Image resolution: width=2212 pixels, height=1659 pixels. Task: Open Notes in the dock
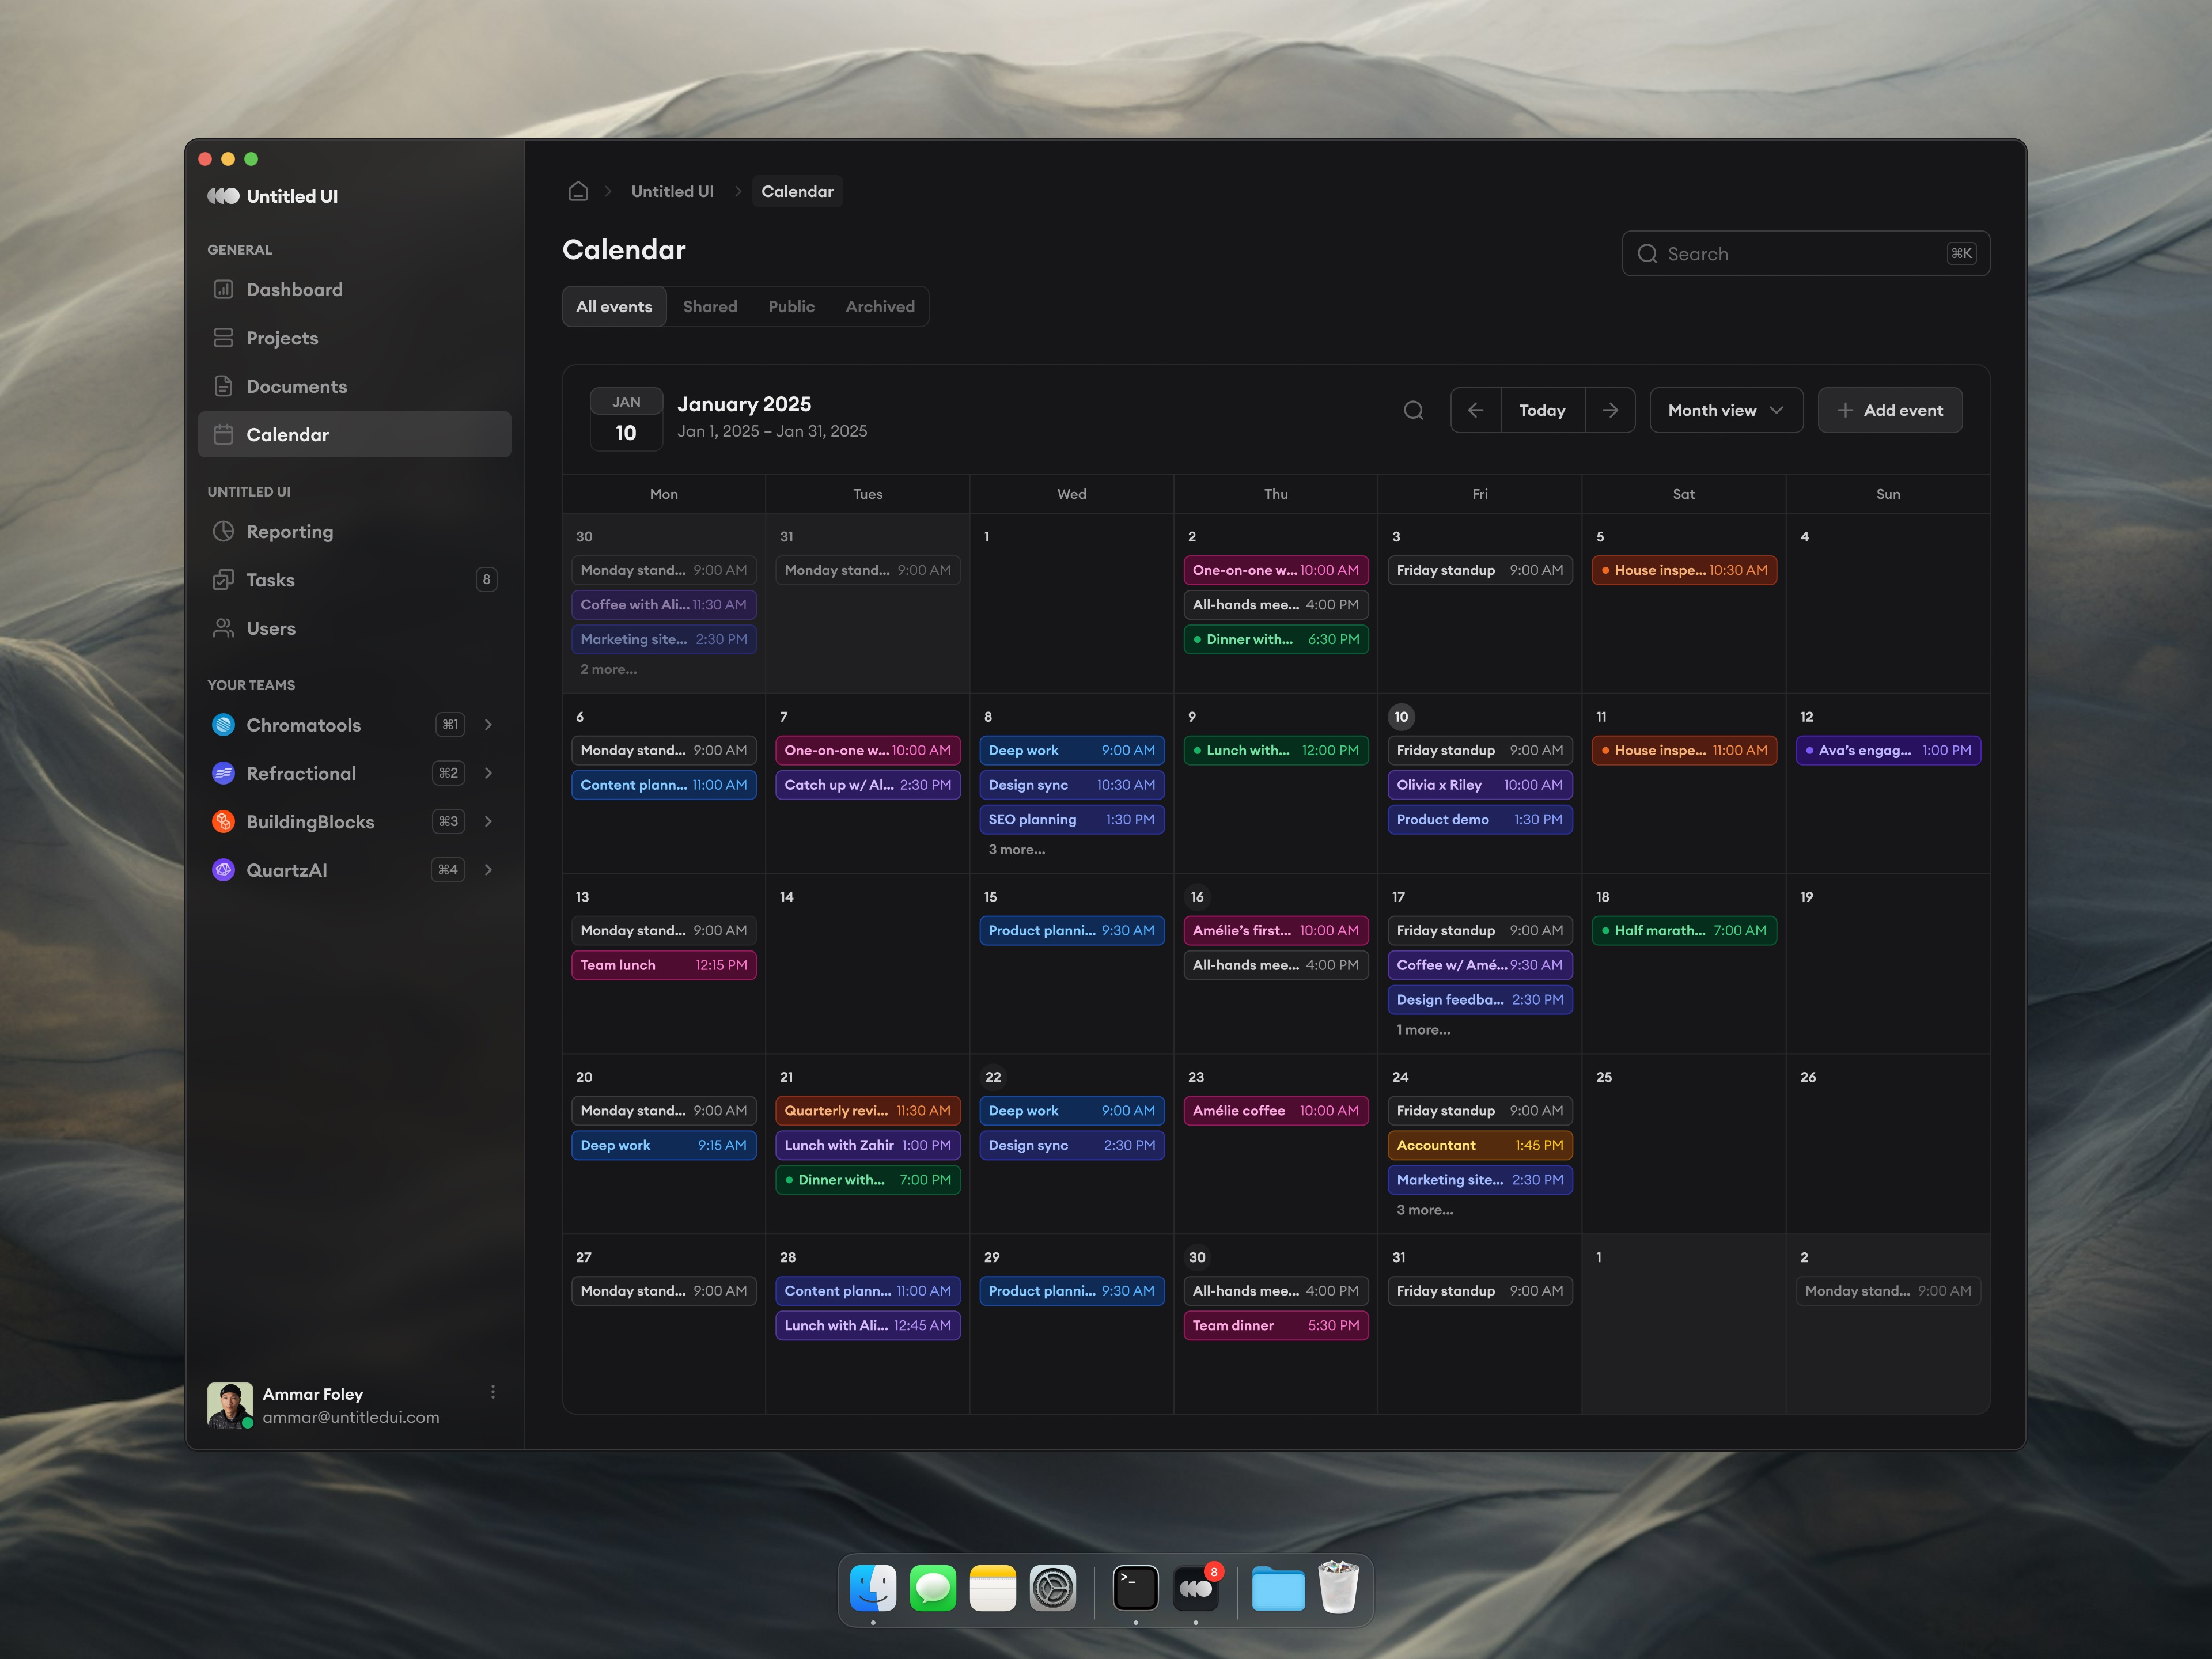[x=993, y=1588]
